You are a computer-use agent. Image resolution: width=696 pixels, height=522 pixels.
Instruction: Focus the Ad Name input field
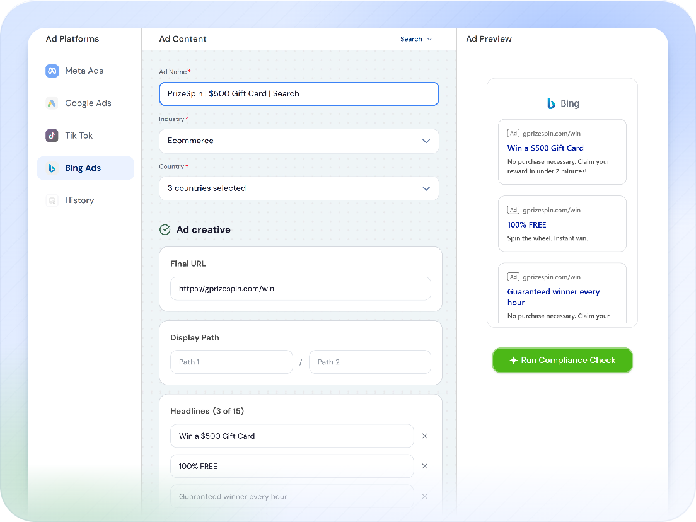pos(299,94)
